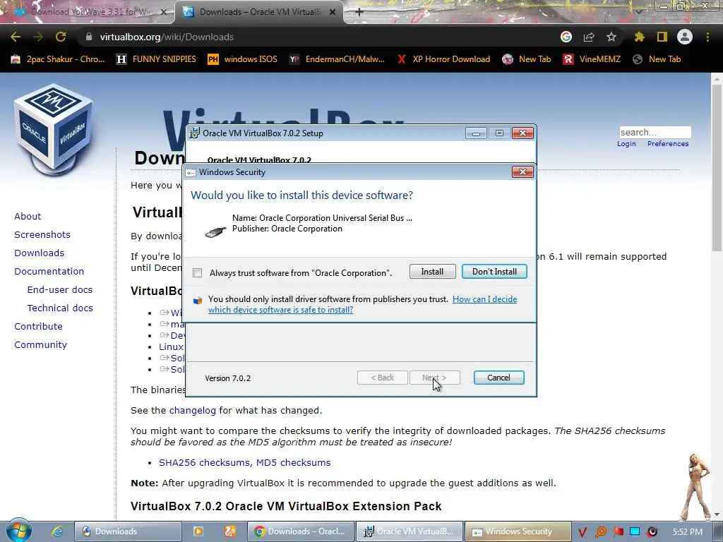723x542 pixels.
Task: Click the scrollbar down arrow
Action: click(x=717, y=514)
